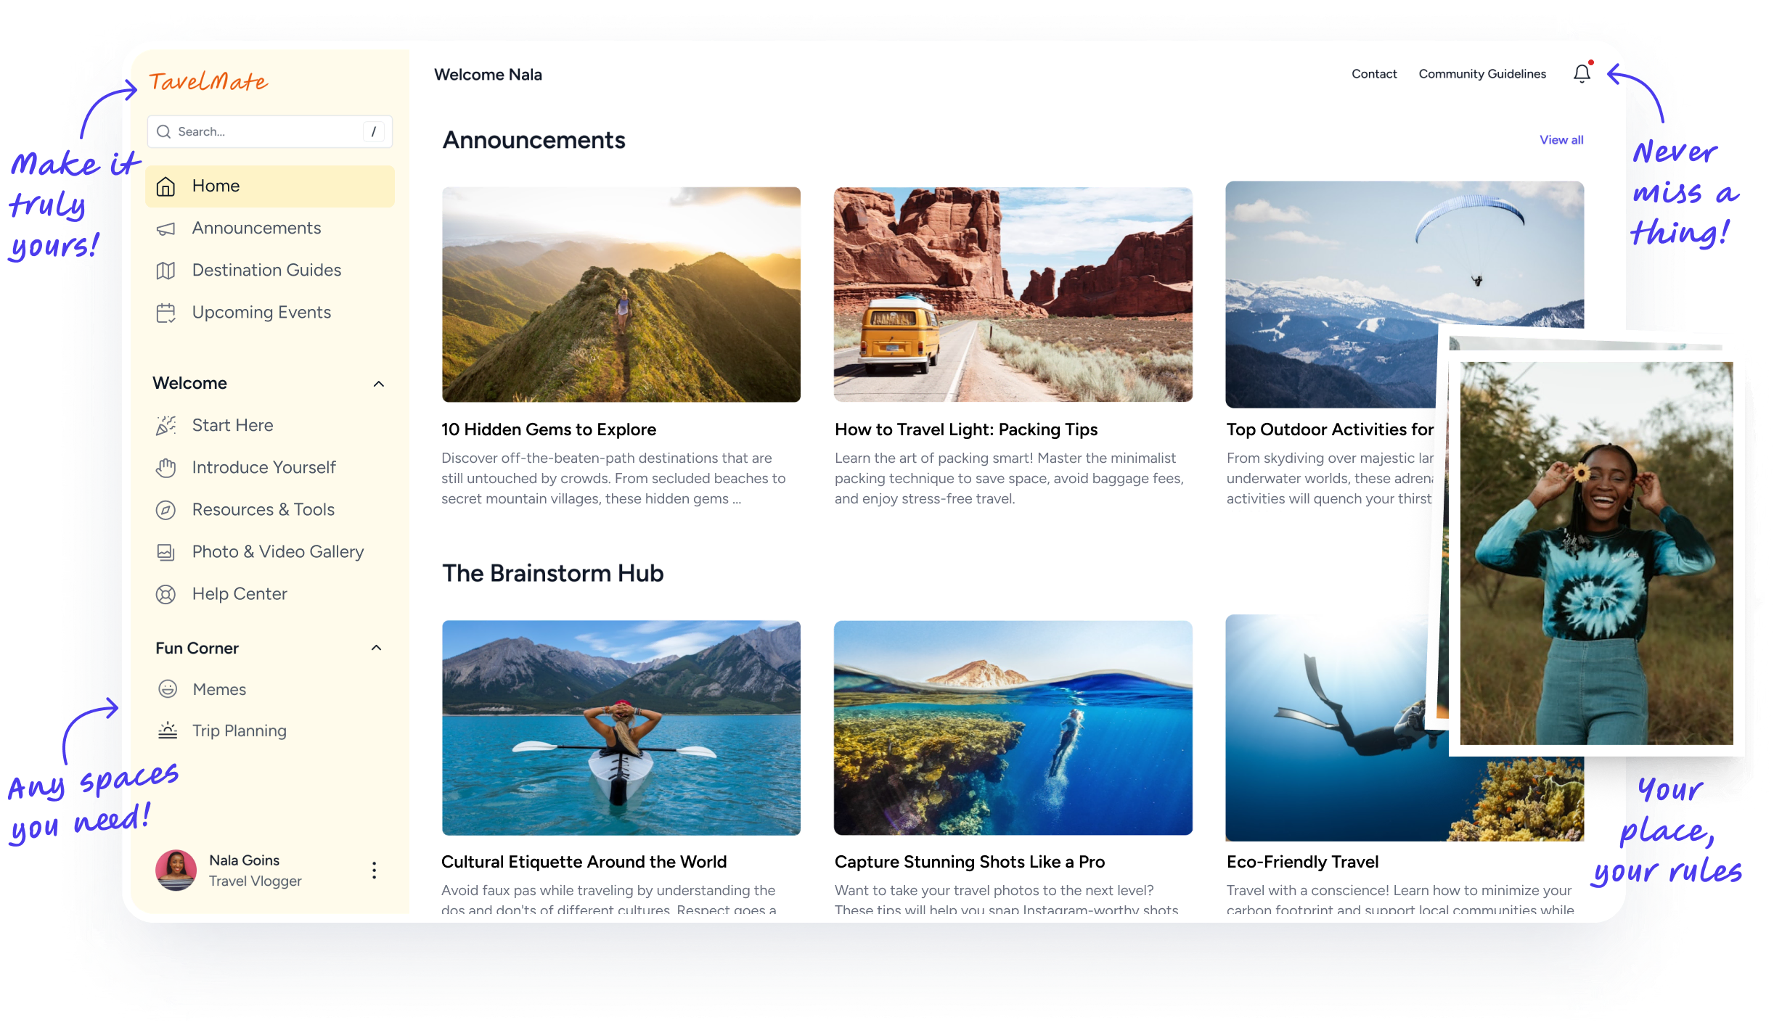The width and height of the screenshot is (1774, 1033).
Task: Click the notification bell icon
Action: (x=1582, y=74)
